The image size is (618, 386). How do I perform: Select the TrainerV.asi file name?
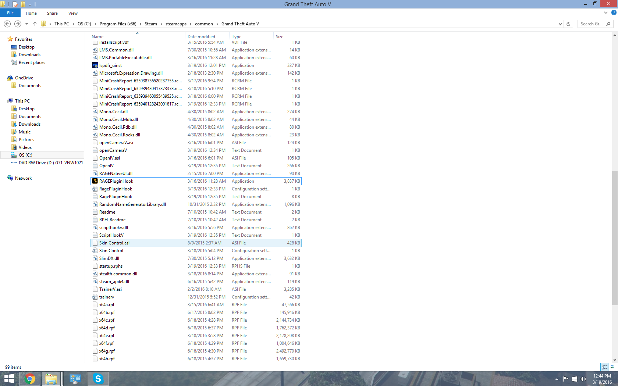(110, 289)
